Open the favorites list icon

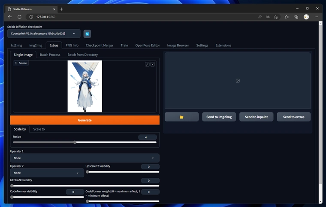pos(287,17)
